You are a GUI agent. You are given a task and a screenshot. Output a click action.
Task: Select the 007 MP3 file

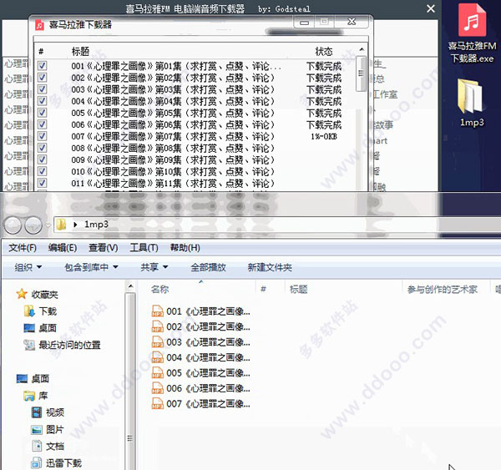(x=200, y=404)
